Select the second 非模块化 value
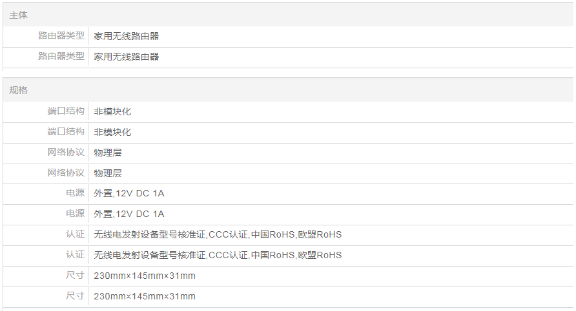Image resolution: width=576 pixels, height=311 pixels. [112, 132]
